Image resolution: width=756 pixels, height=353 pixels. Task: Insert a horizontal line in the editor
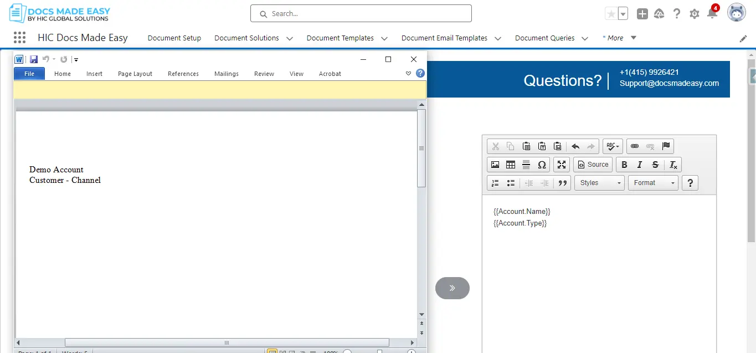pyautogui.click(x=526, y=165)
